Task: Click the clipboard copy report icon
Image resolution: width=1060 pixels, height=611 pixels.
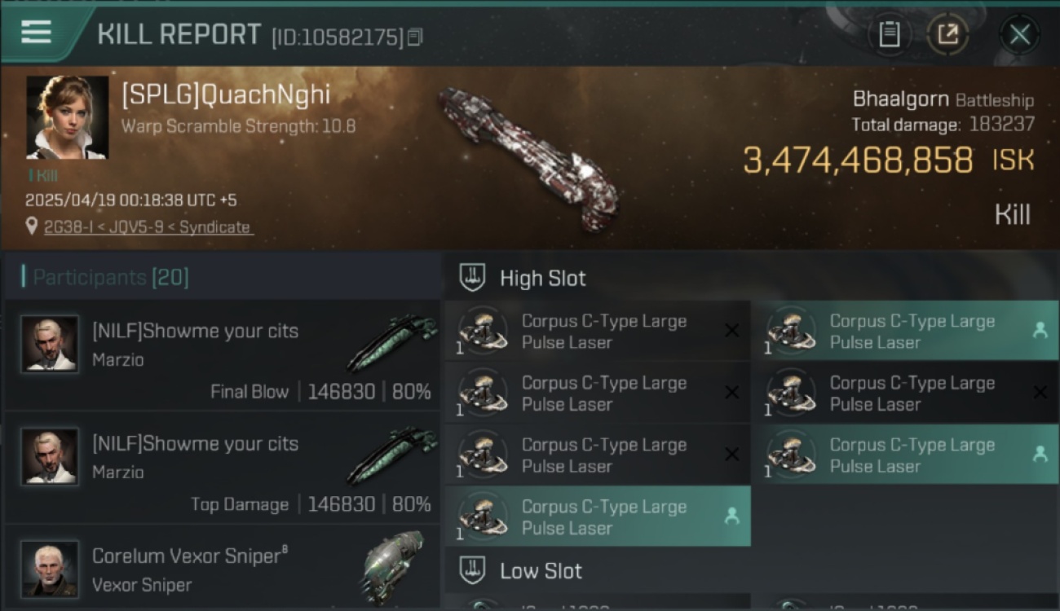Action: point(890,34)
